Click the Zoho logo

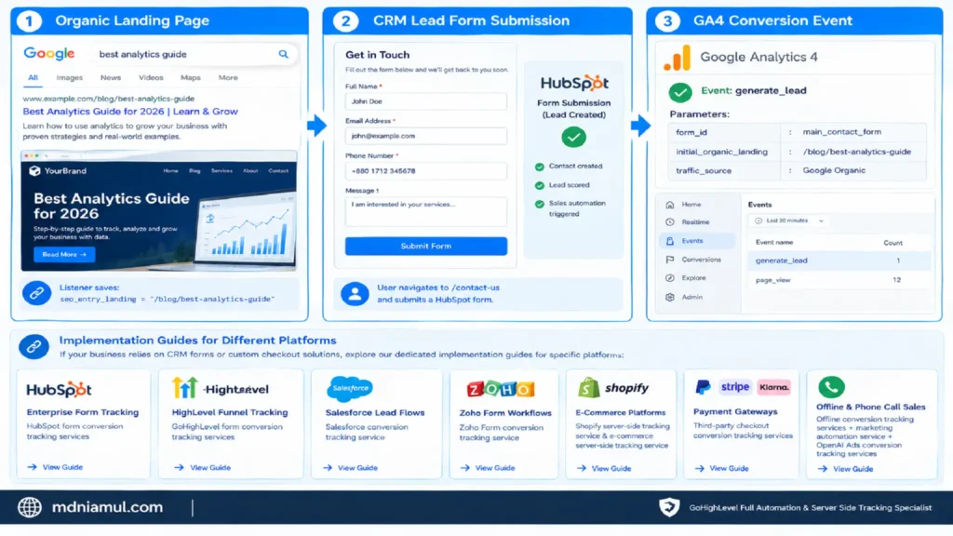500,389
